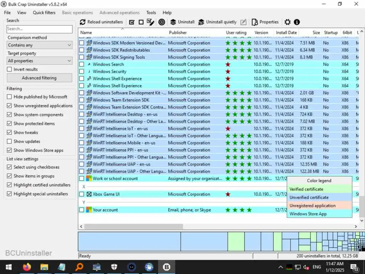This screenshot has width=365, height=274.
Task: Check the Xbox Game UI row checkbox
Action: [x=82, y=194]
